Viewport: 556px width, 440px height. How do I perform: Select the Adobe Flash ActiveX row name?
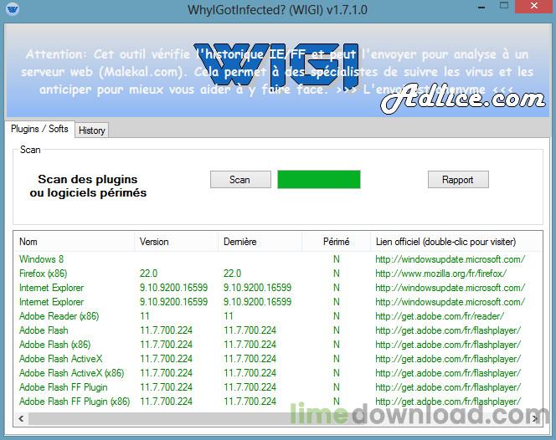pos(60,359)
